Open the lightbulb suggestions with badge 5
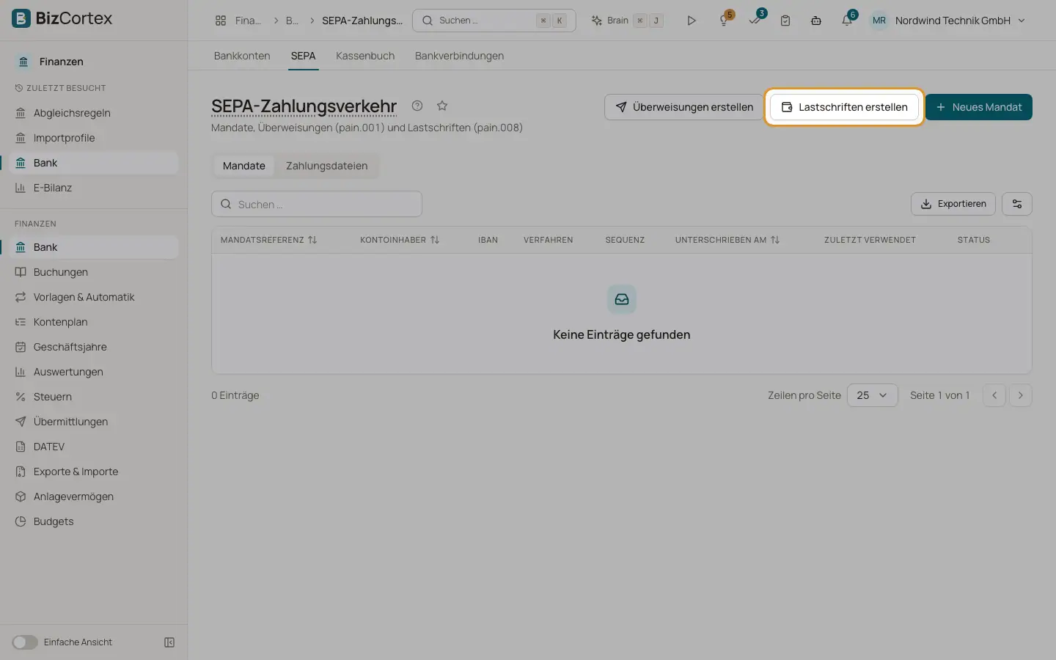The height and width of the screenshot is (660, 1056). point(725,20)
